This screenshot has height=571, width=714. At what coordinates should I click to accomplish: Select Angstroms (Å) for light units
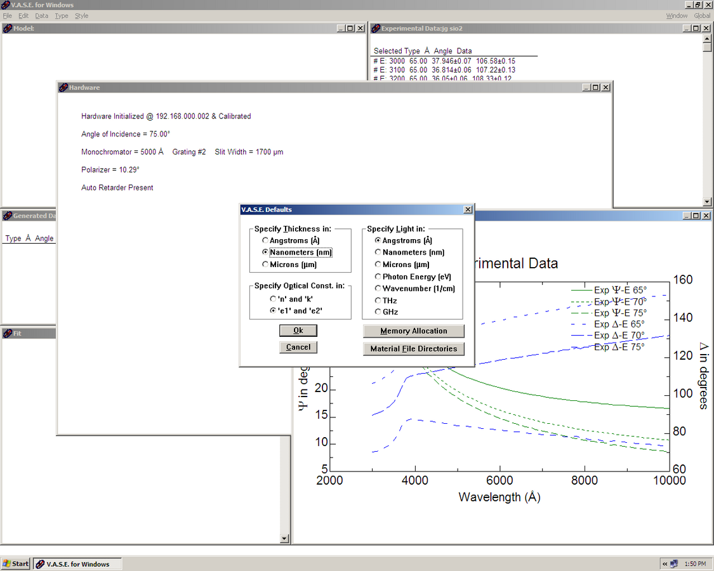[x=378, y=240]
